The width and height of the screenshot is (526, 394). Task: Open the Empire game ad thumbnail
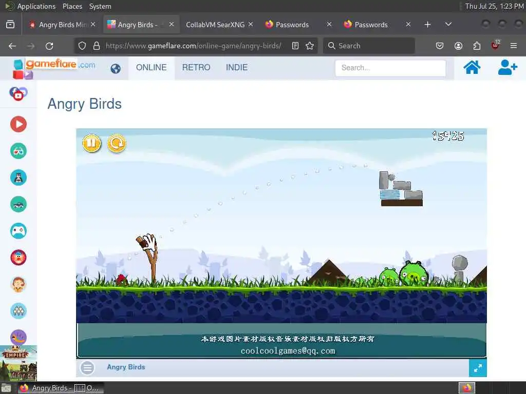point(18,363)
